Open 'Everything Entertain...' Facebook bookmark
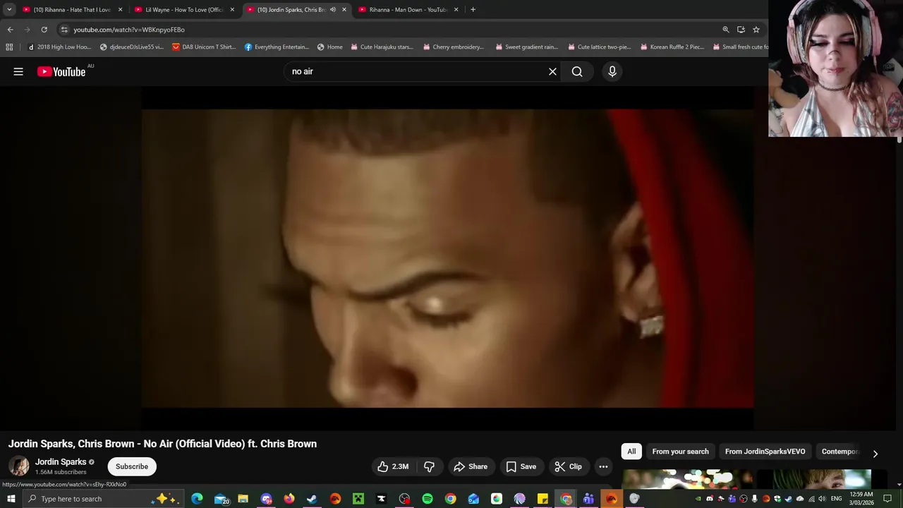Image resolution: width=903 pixels, height=508 pixels. click(x=277, y=47)
